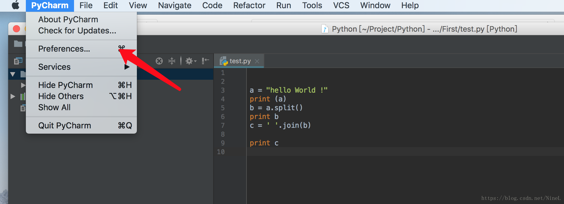Open the project panel gear settings icon
564x204 pixels.
pyautogui.click(x=191, y=61)
